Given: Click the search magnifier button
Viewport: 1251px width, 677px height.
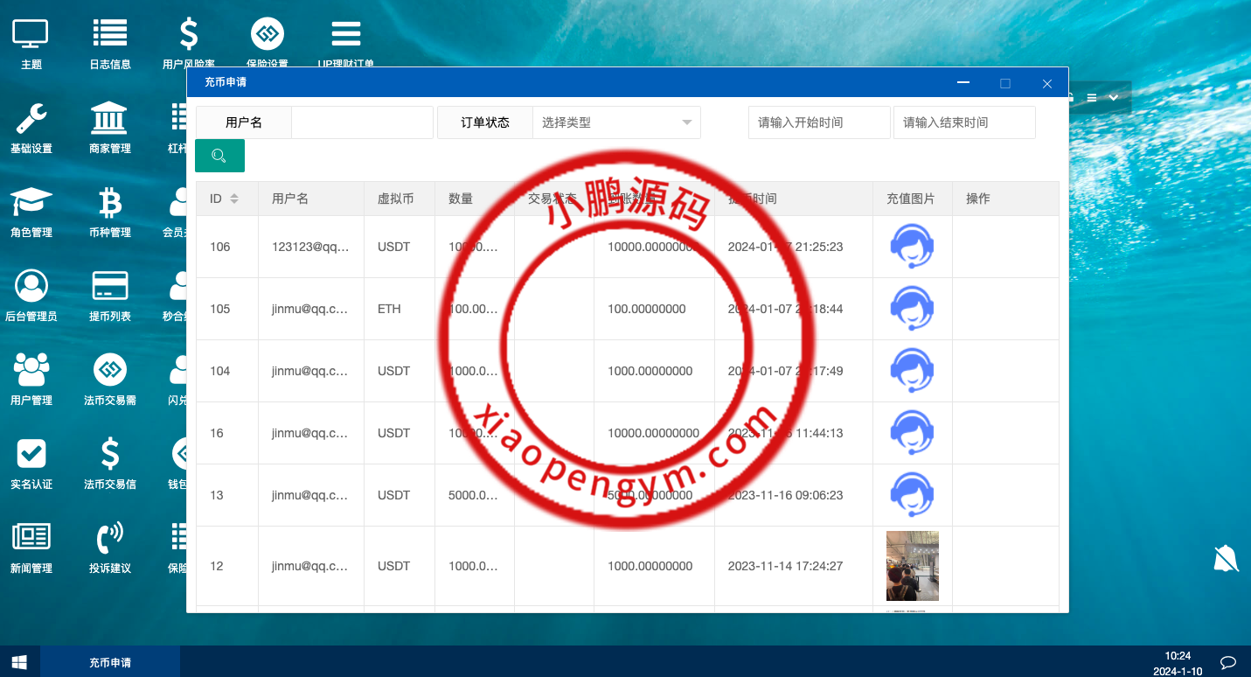Looking at the screenshot, I should pyautogui.click(x=219, y=155).
